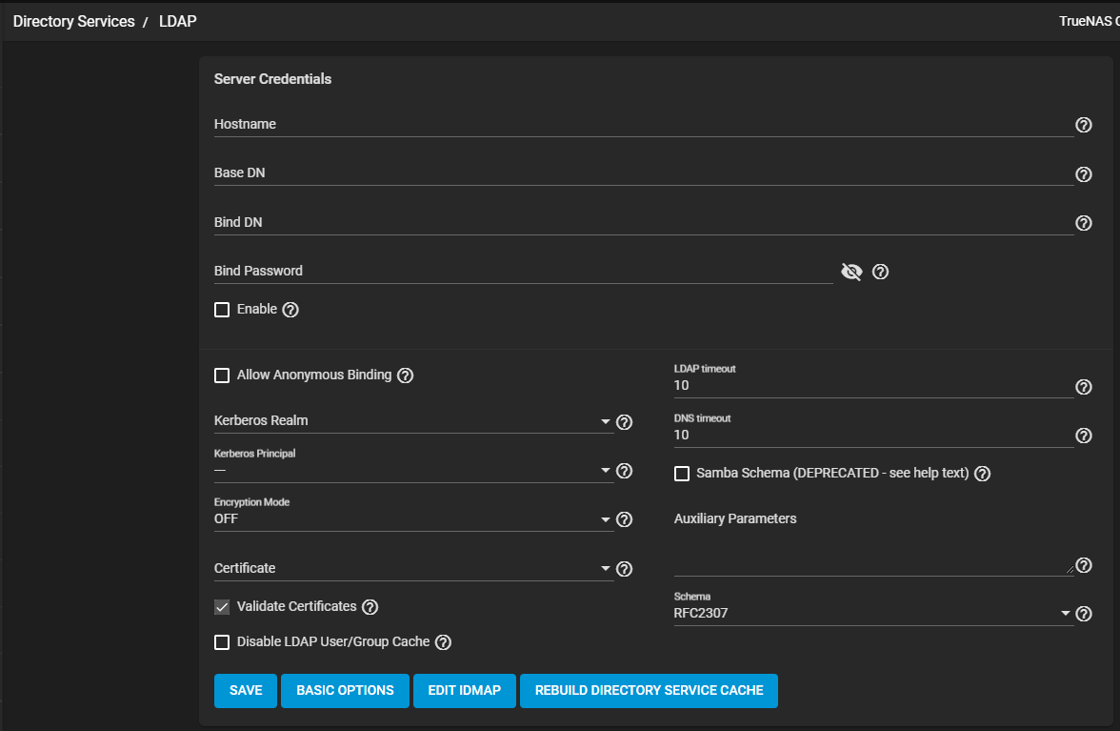This screenshot has height=731, width=1120.
Task: Open help for Allow Anonymous Binding
Action: (x=405, y=376)
